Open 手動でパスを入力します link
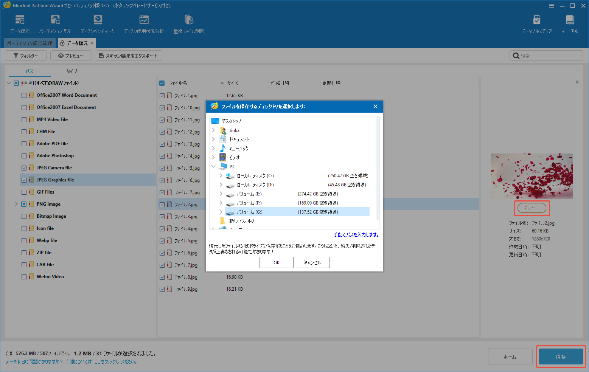 click(x=356, y=234)
